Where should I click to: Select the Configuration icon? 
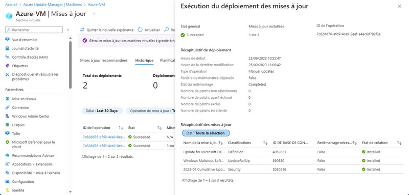point(7,182)
